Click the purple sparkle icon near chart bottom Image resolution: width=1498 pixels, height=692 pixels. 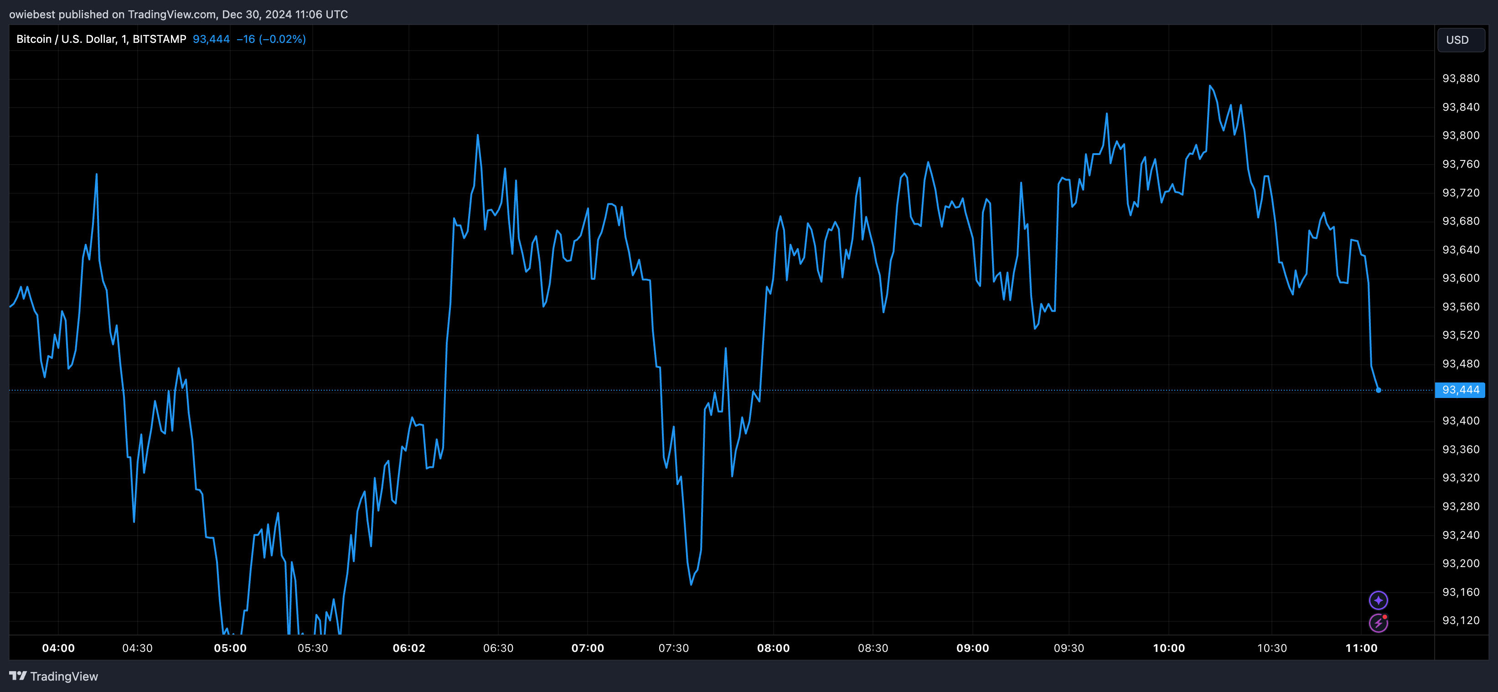[1378, 600]
